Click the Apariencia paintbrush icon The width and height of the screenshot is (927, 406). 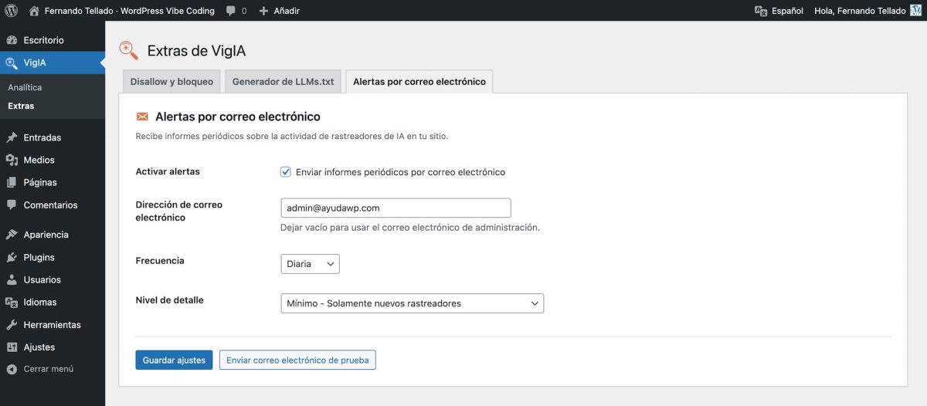11,235
